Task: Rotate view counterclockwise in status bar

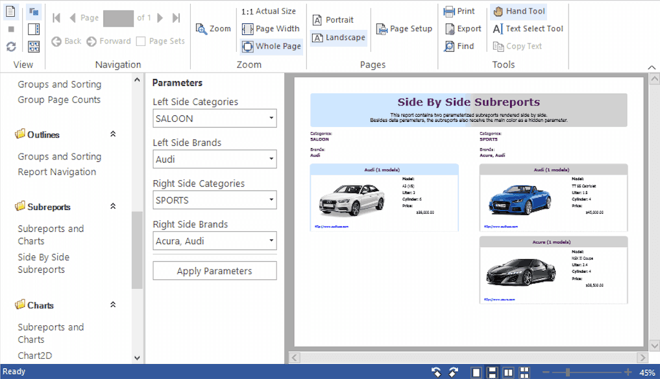Action: tap(436, 372)
